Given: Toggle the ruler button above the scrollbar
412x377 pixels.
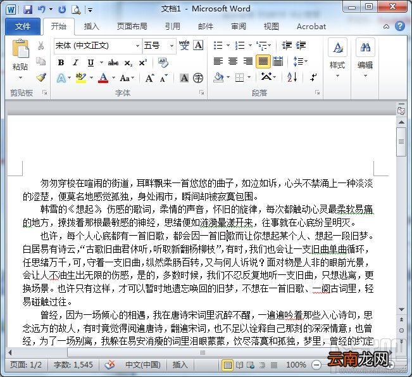Looking at the screenshot, I should (x=401, y=110).
